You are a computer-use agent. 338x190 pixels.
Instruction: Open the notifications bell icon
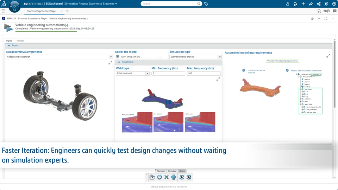point(295,4)
